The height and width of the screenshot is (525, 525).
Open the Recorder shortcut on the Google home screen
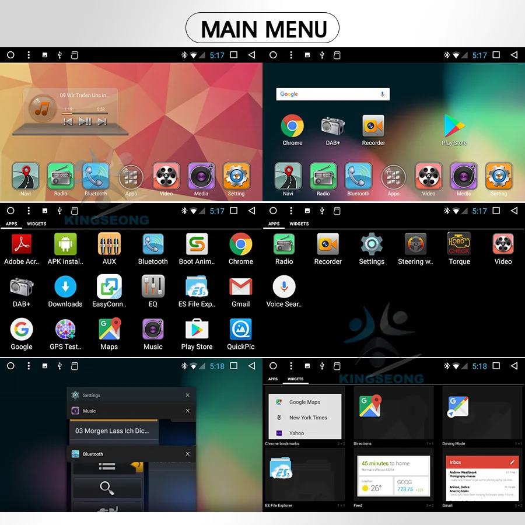click(x=373, y=126)
